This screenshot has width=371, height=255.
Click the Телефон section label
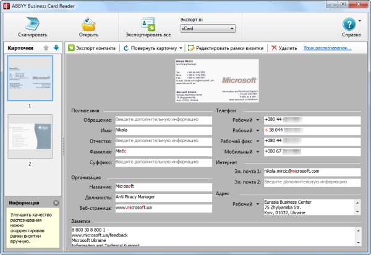pos(226,111)
